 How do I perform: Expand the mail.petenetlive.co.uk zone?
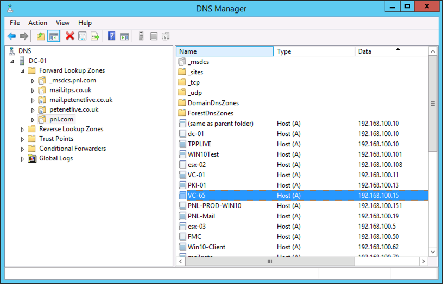click(x=33, y=100)
